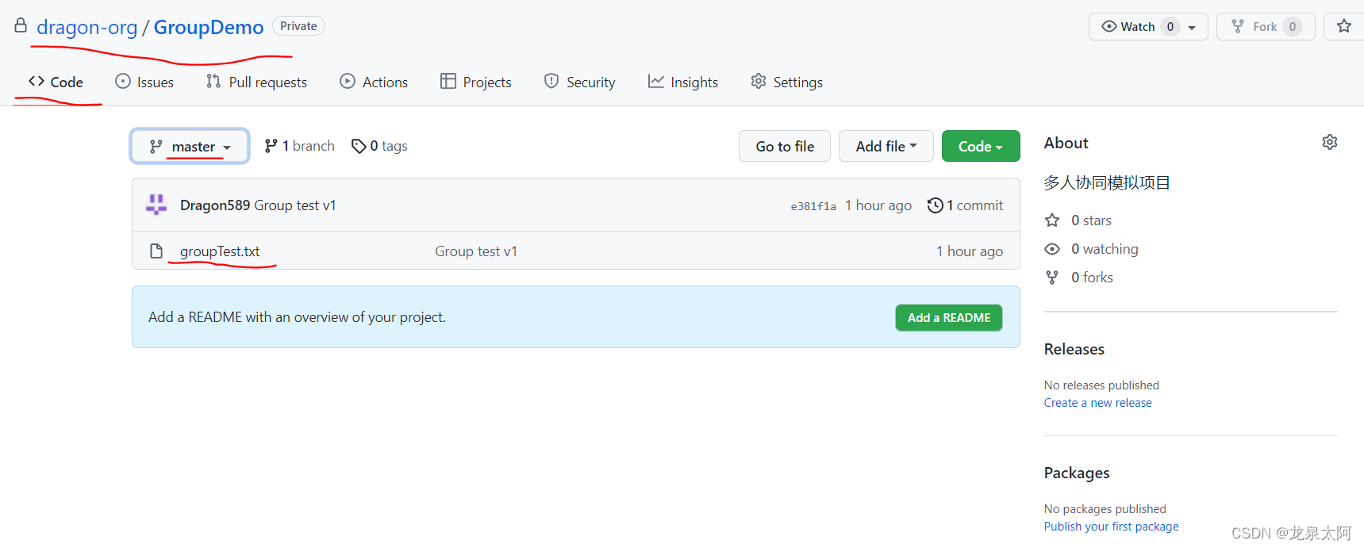This screenshot has height=548, width=1364.
Task: Expand the green Code dropdown
Action: (x=981, y=146)
